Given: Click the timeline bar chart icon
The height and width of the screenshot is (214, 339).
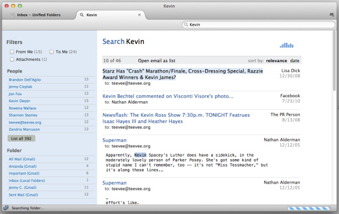Looking at the screenshot, I should coord(286,45).
